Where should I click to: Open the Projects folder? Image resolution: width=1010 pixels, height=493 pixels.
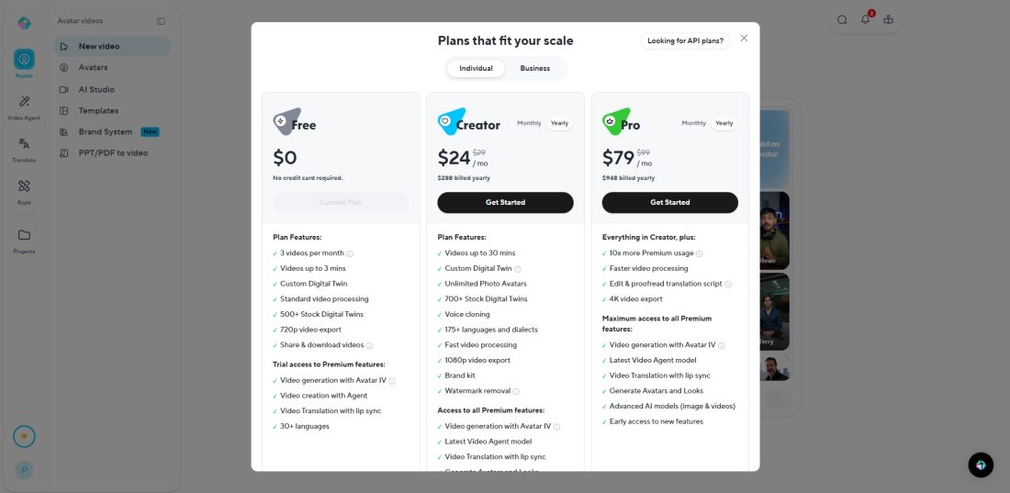click(24, 236)
